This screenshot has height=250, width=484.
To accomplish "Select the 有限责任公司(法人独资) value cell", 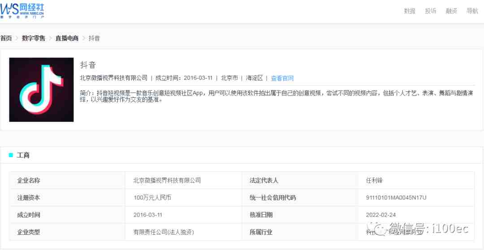I will [x=183, y=232].
